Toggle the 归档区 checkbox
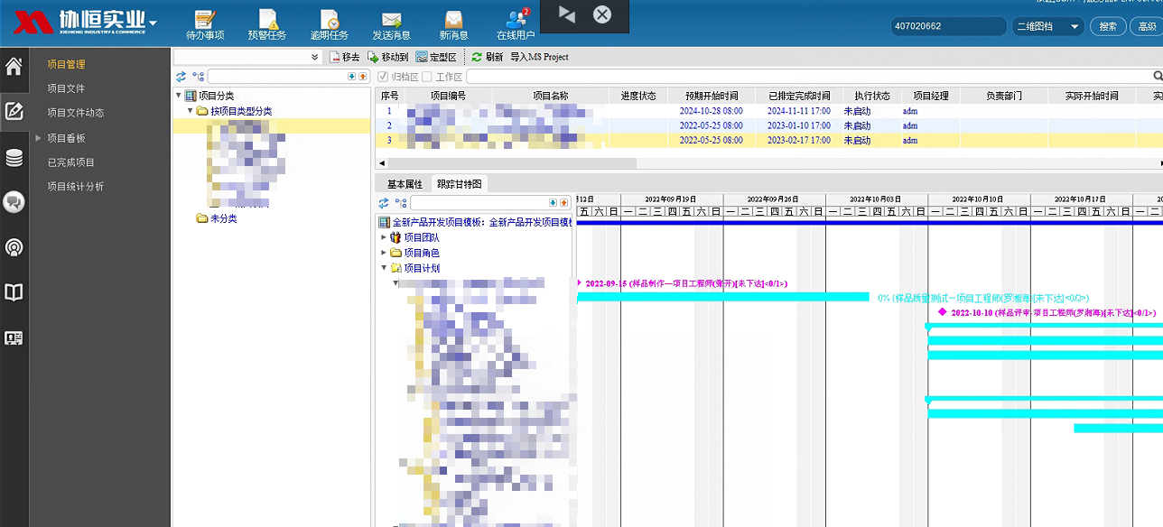 pyautogui.click(x=384, y=77)
